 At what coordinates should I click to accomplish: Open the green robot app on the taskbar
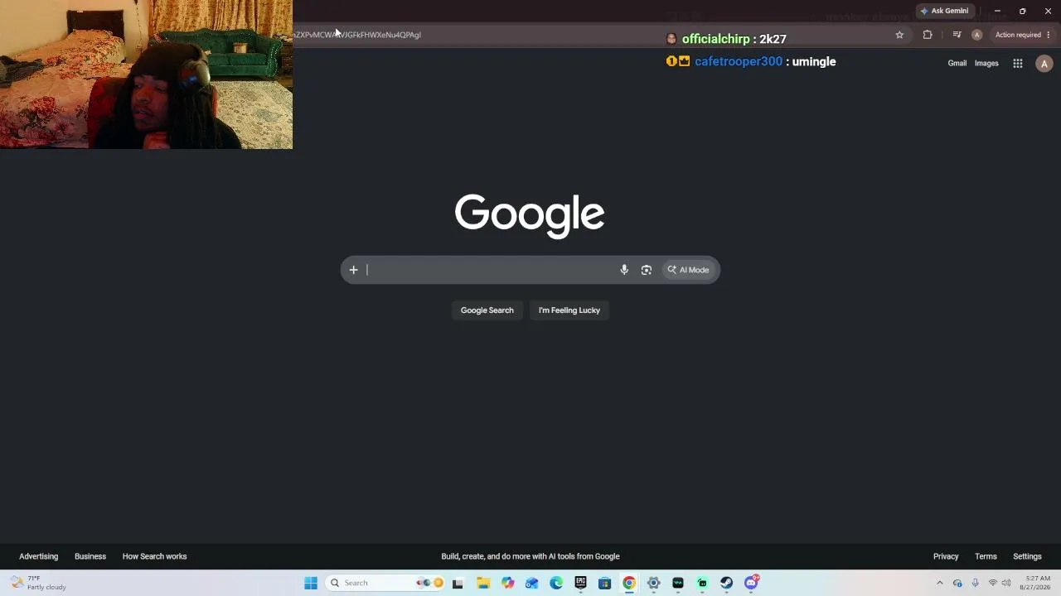click(702, 583)
